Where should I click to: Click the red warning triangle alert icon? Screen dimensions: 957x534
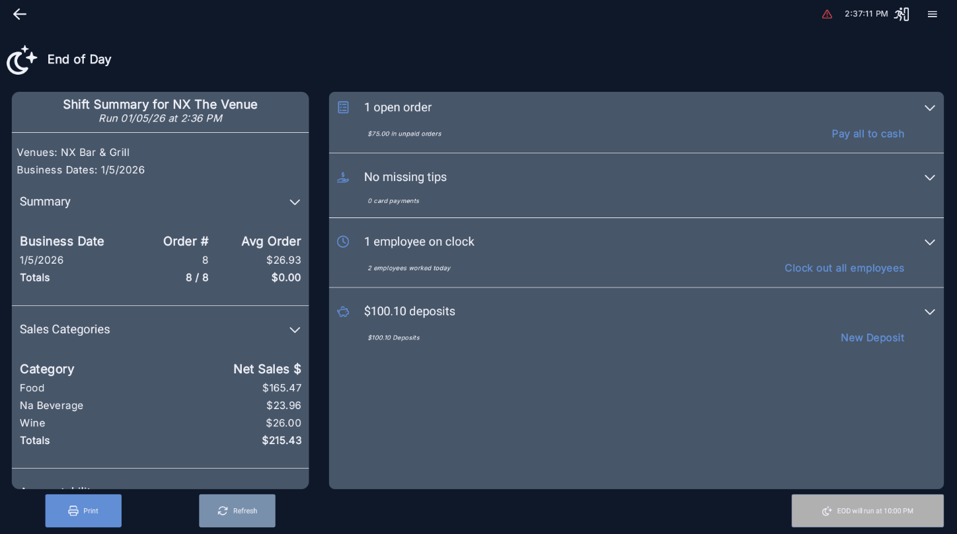(x=827, y=14)
